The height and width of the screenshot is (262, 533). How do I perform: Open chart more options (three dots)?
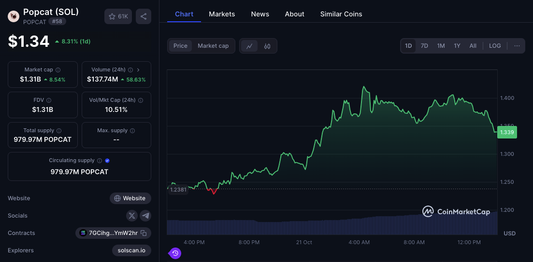(x=517, y=46)
